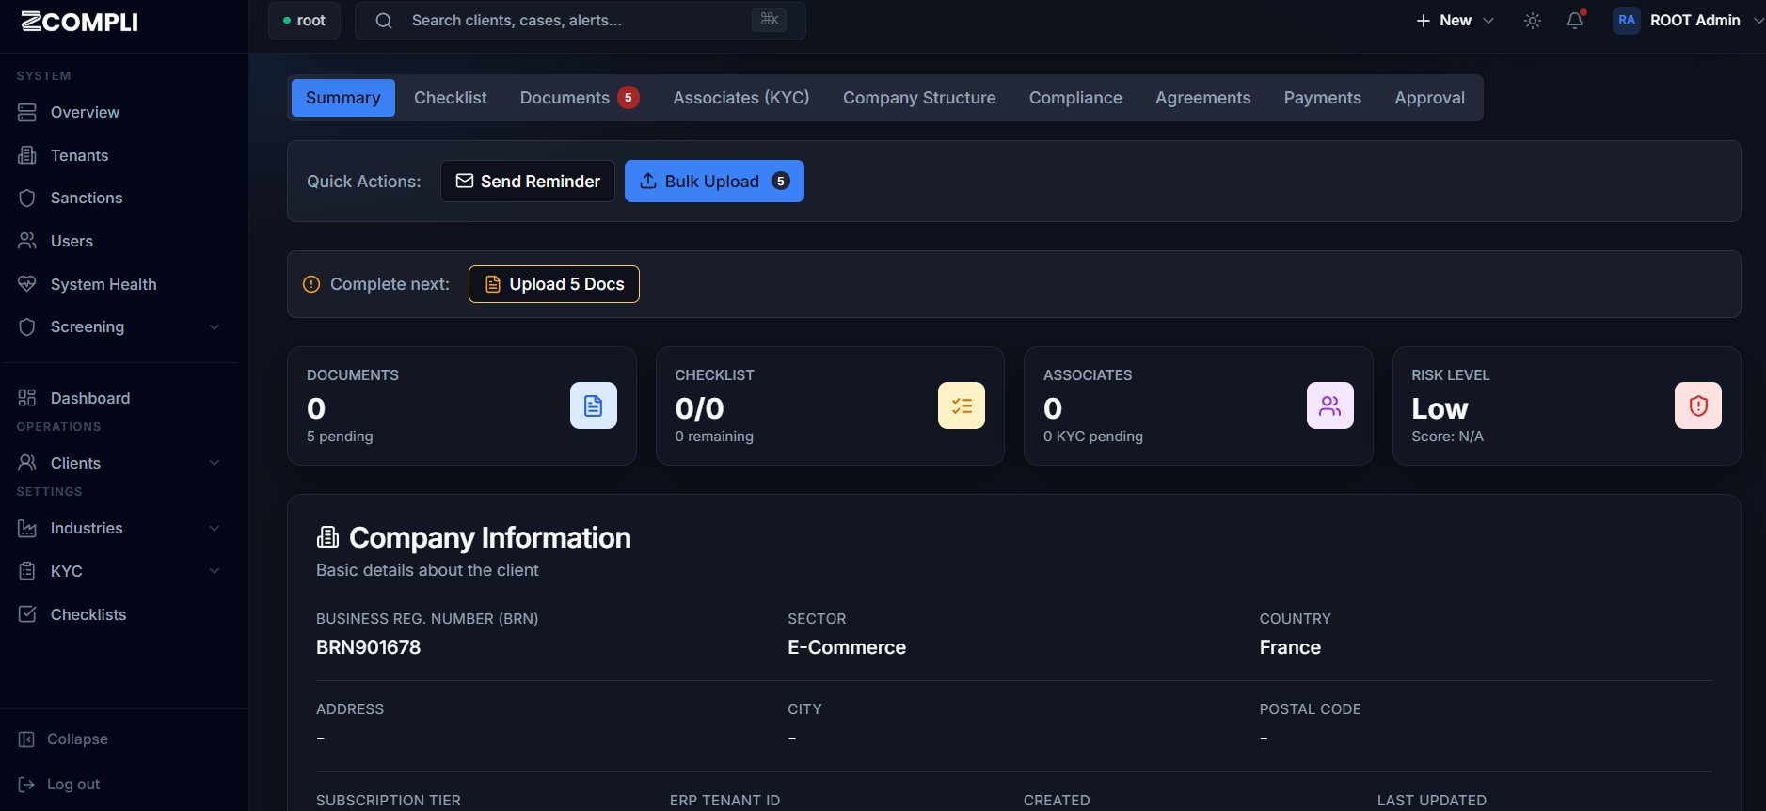
Task: Click the Sanctions shield icon
Action: click(x=27, y=198)
